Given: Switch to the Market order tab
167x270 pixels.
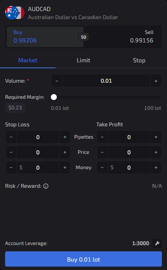Looking at the screenshot, I should [28, 61].
